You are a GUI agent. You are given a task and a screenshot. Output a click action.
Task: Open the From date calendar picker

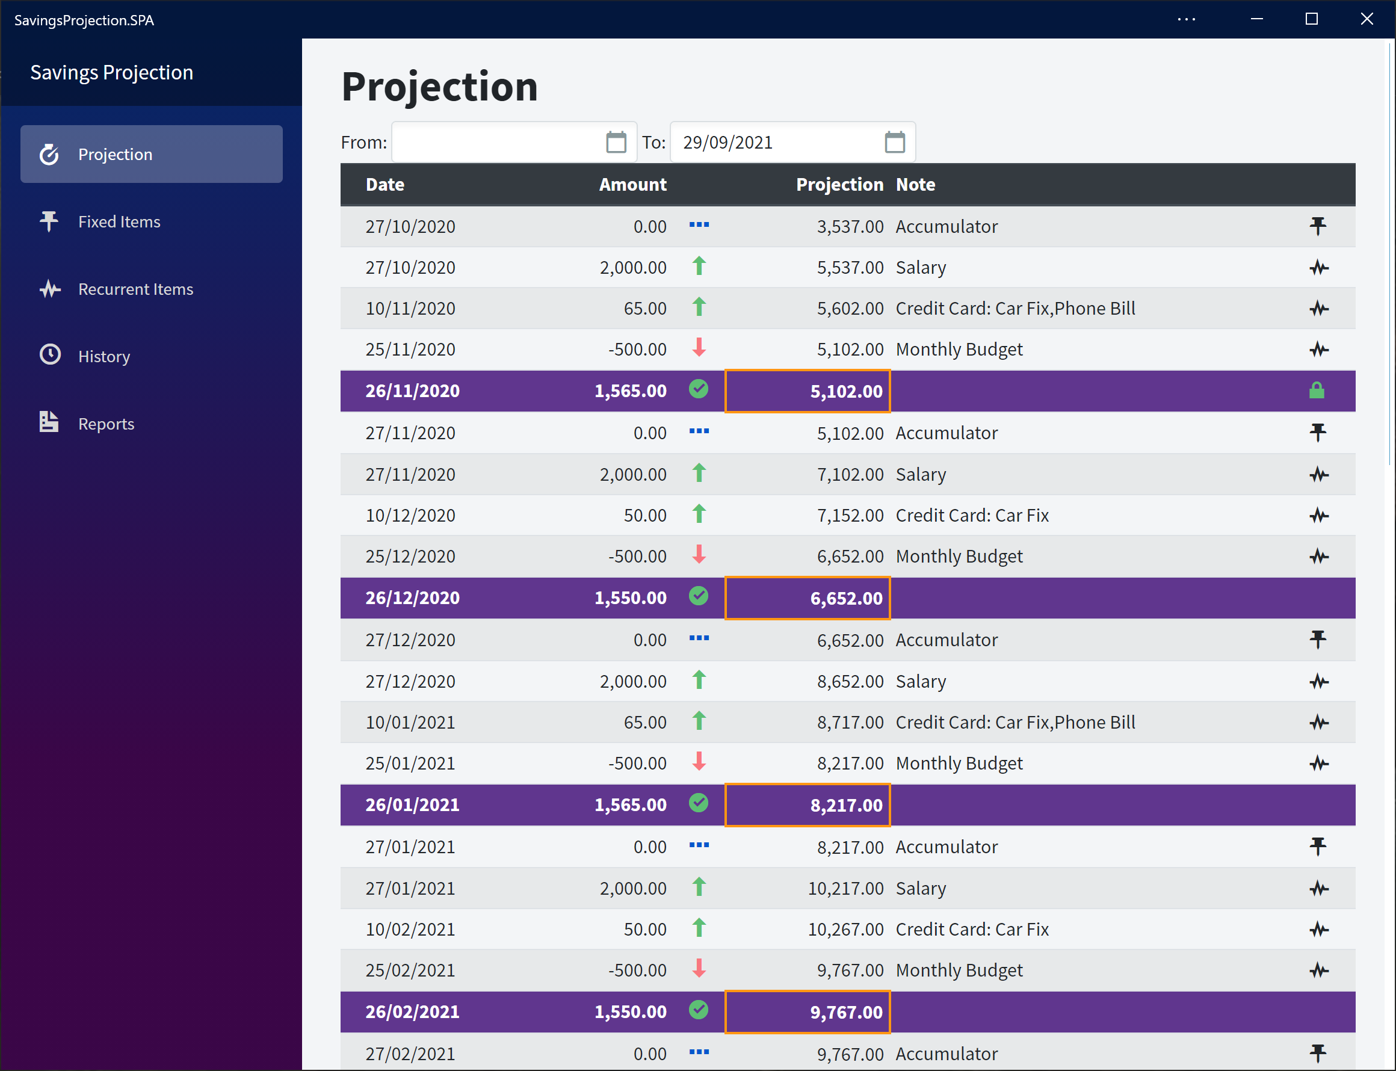coord(616,142)
